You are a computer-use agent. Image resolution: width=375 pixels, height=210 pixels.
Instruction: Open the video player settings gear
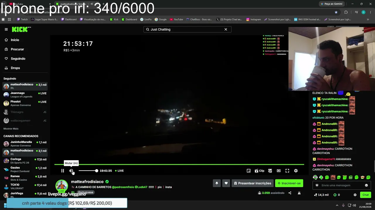pyautogui.click(x=296, y=171)
